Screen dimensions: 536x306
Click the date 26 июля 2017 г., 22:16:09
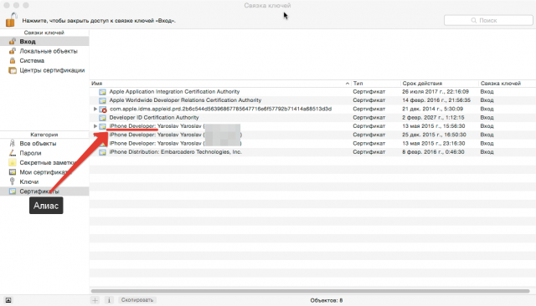[435, 91]
